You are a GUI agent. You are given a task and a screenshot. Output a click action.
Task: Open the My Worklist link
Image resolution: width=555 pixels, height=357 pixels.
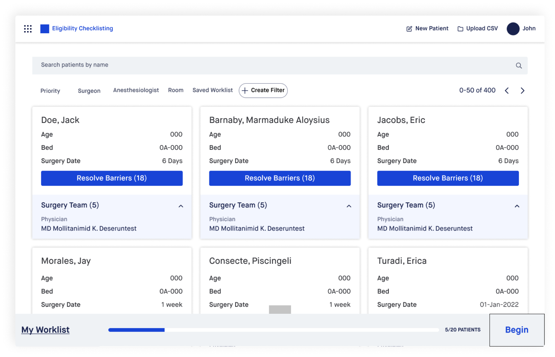[x=45, y=330]
